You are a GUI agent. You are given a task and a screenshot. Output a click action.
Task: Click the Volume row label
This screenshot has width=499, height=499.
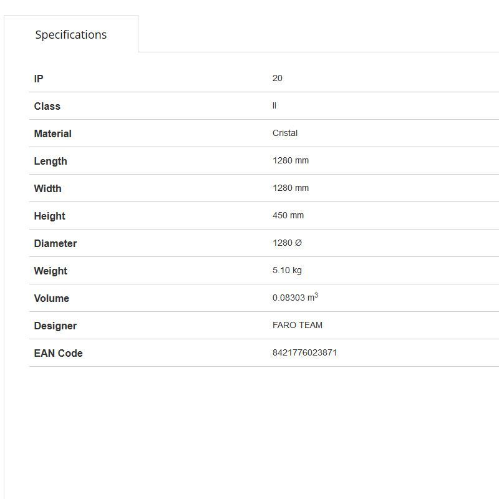point(52,298)
